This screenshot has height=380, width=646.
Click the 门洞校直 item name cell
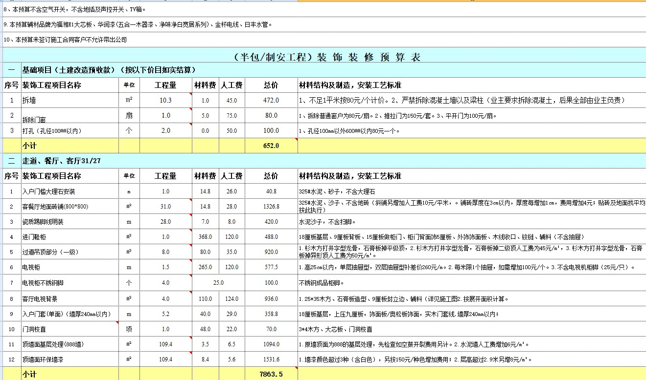70,329
